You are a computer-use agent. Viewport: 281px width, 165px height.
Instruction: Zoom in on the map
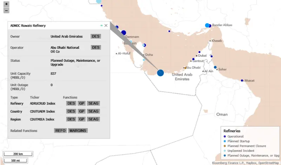(x=6, y=4)
